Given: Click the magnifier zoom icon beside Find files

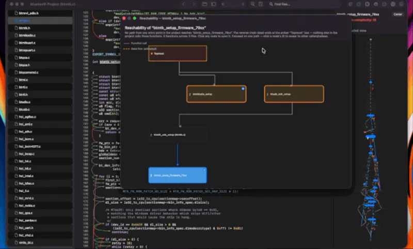Looking at the screenshot, I should click(x=252, y=4).
